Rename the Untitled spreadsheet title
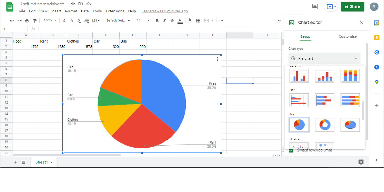384x192 pixels. click(42, 4)
